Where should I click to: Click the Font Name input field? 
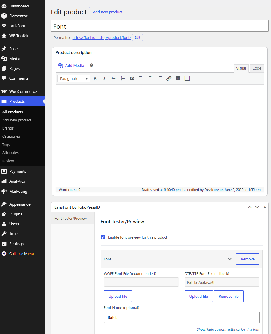[182, 317]
